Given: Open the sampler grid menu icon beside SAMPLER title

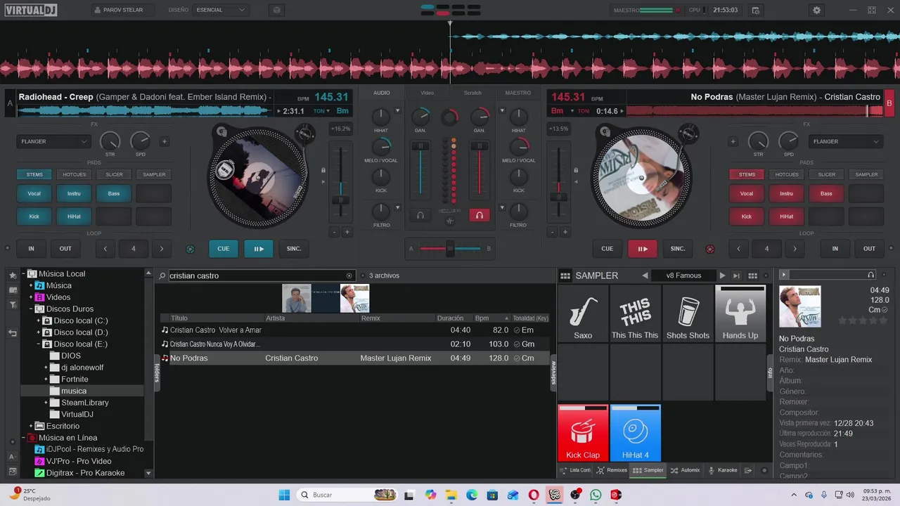Looking at the screenshot, I should pyautogui.click(x=565, y=275).
